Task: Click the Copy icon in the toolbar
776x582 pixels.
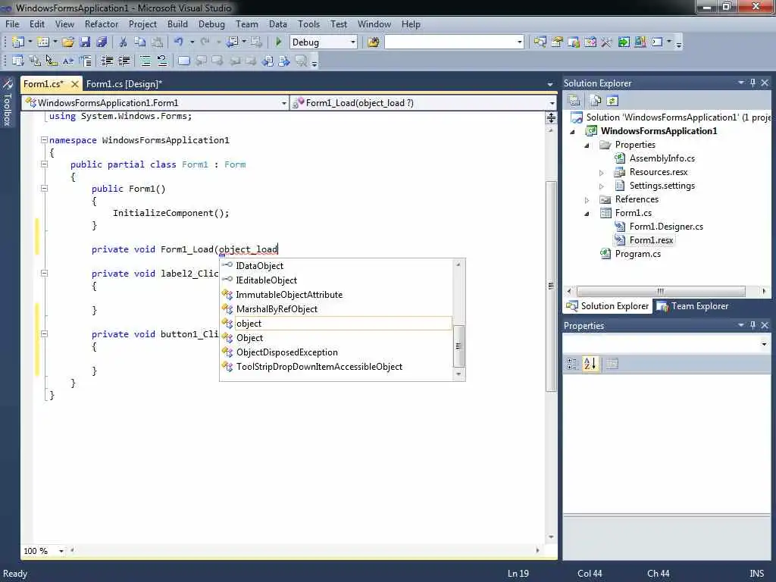Action: (x=140, y=42)
